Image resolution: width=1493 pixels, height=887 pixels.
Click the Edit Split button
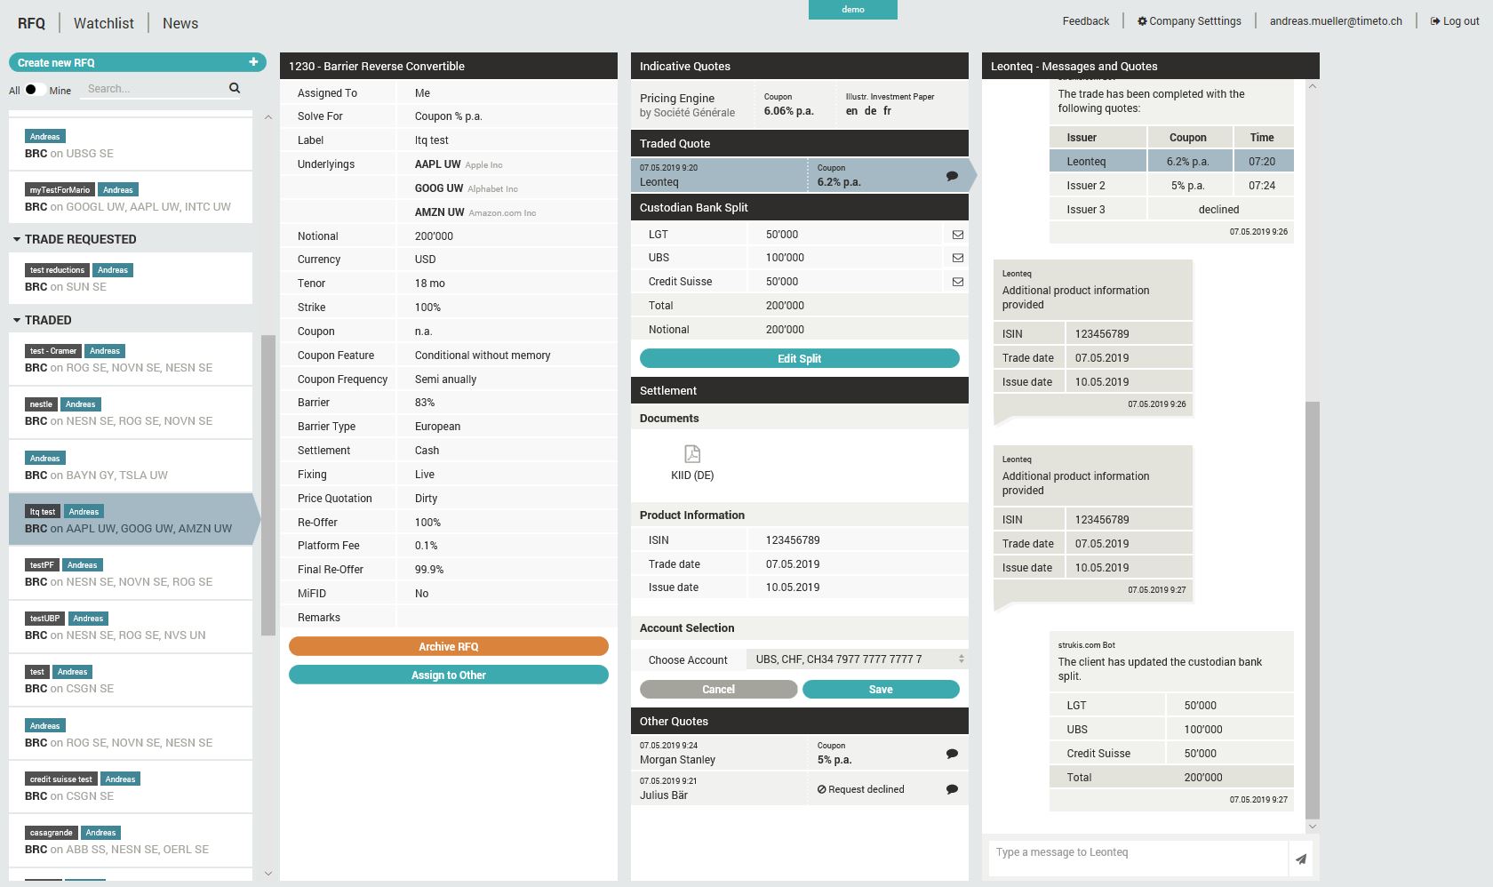coord(800,358)
